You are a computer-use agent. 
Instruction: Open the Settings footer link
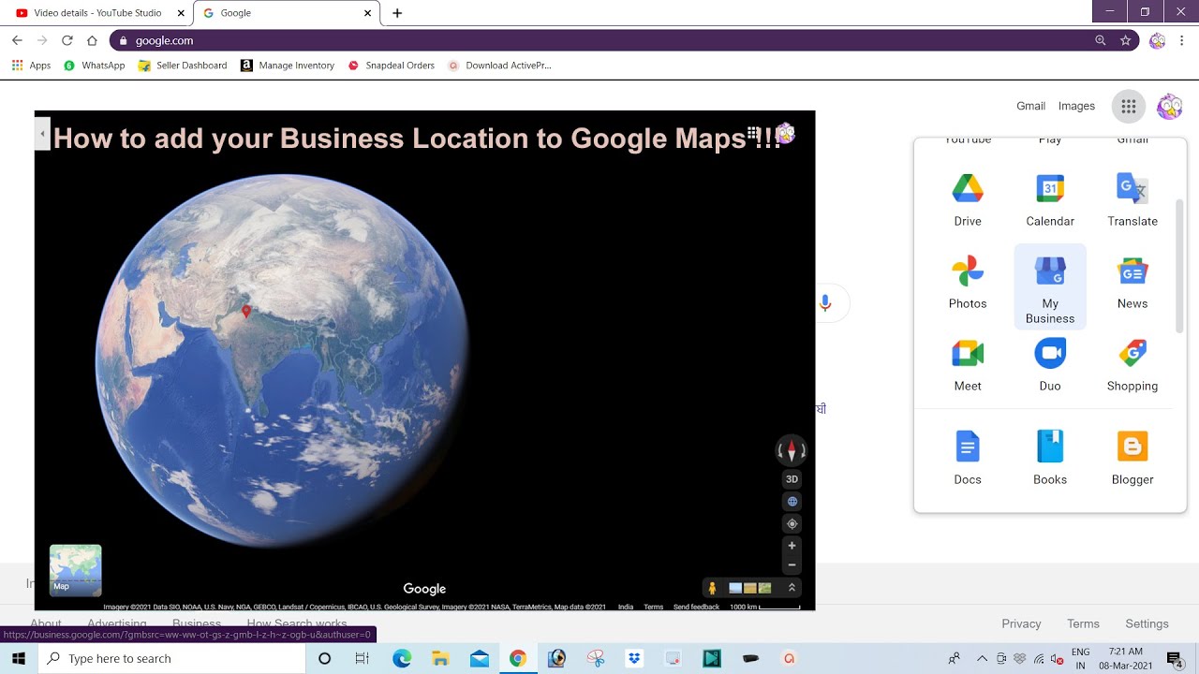point(1147,623)
